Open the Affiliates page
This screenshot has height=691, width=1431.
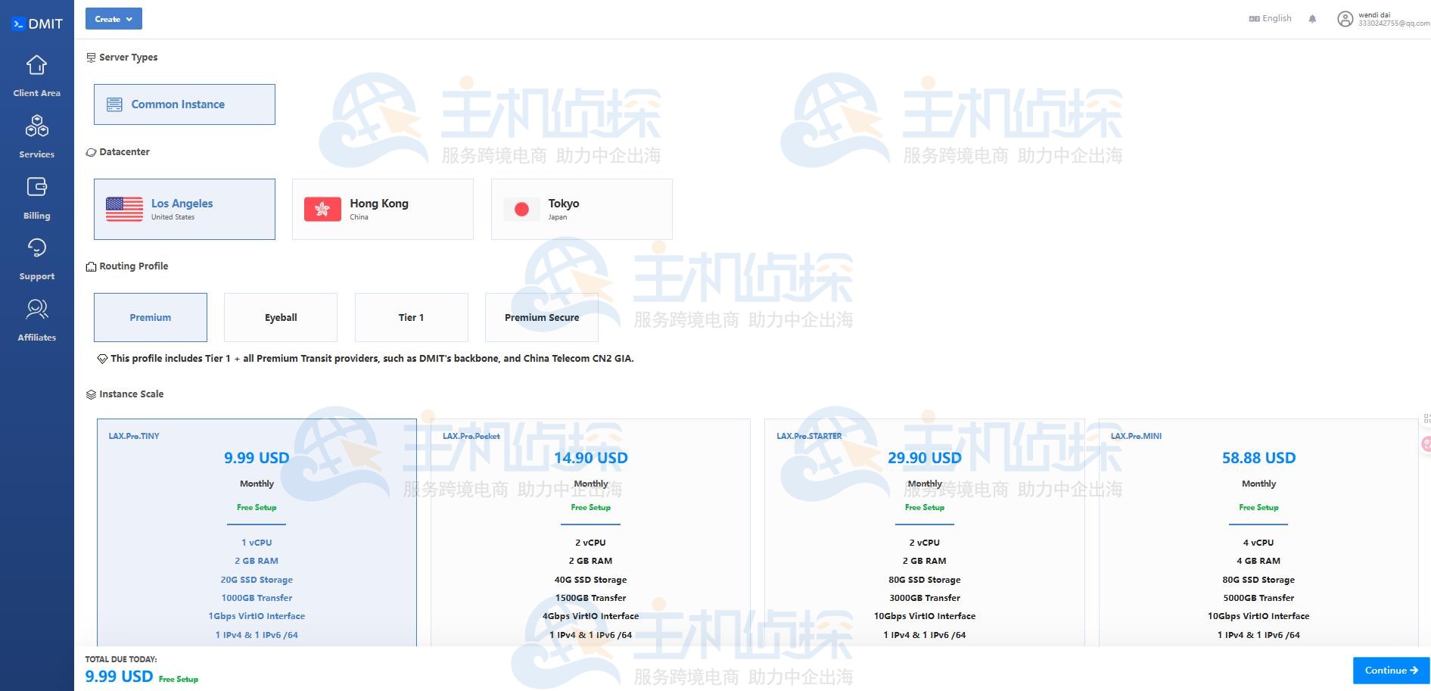[x=36, y=309]
